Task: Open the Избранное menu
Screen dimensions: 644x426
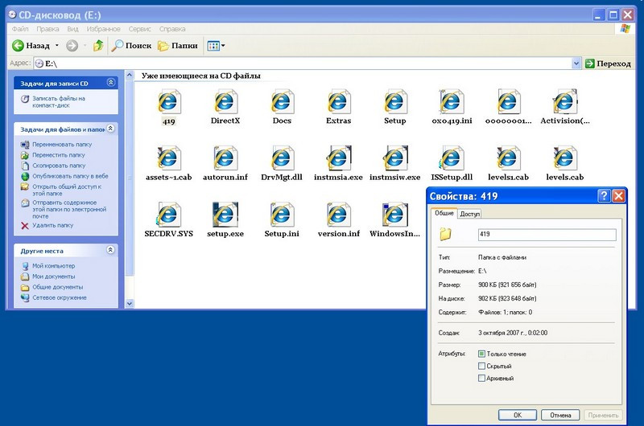Action: 104,29
